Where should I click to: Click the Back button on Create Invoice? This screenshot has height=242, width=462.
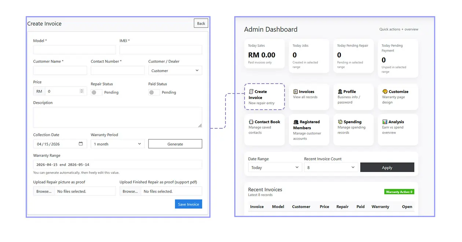click(201, 23)
